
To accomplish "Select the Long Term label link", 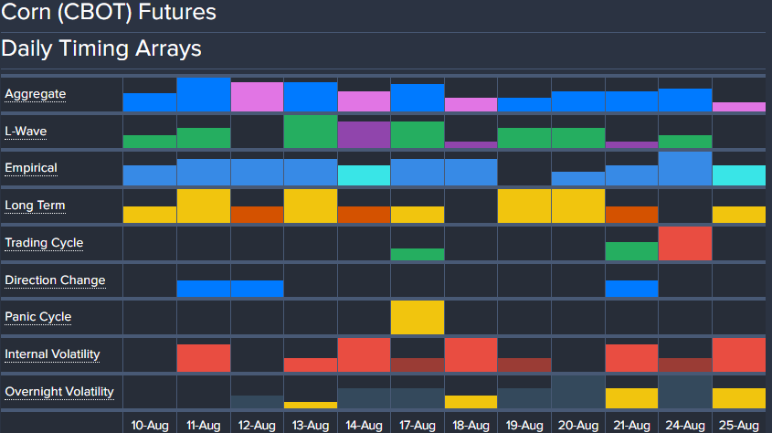I will click(35, 206).
